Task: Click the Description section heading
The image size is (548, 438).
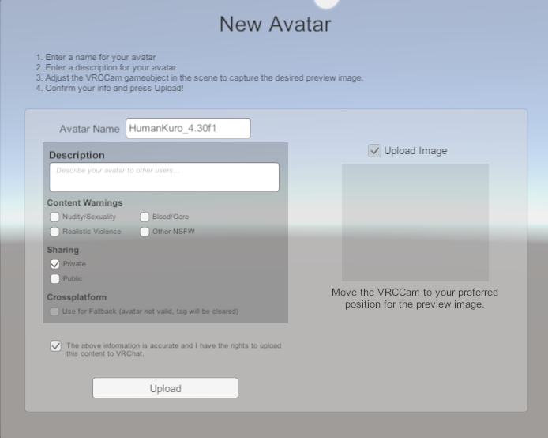Action: (x=77, y=155)
